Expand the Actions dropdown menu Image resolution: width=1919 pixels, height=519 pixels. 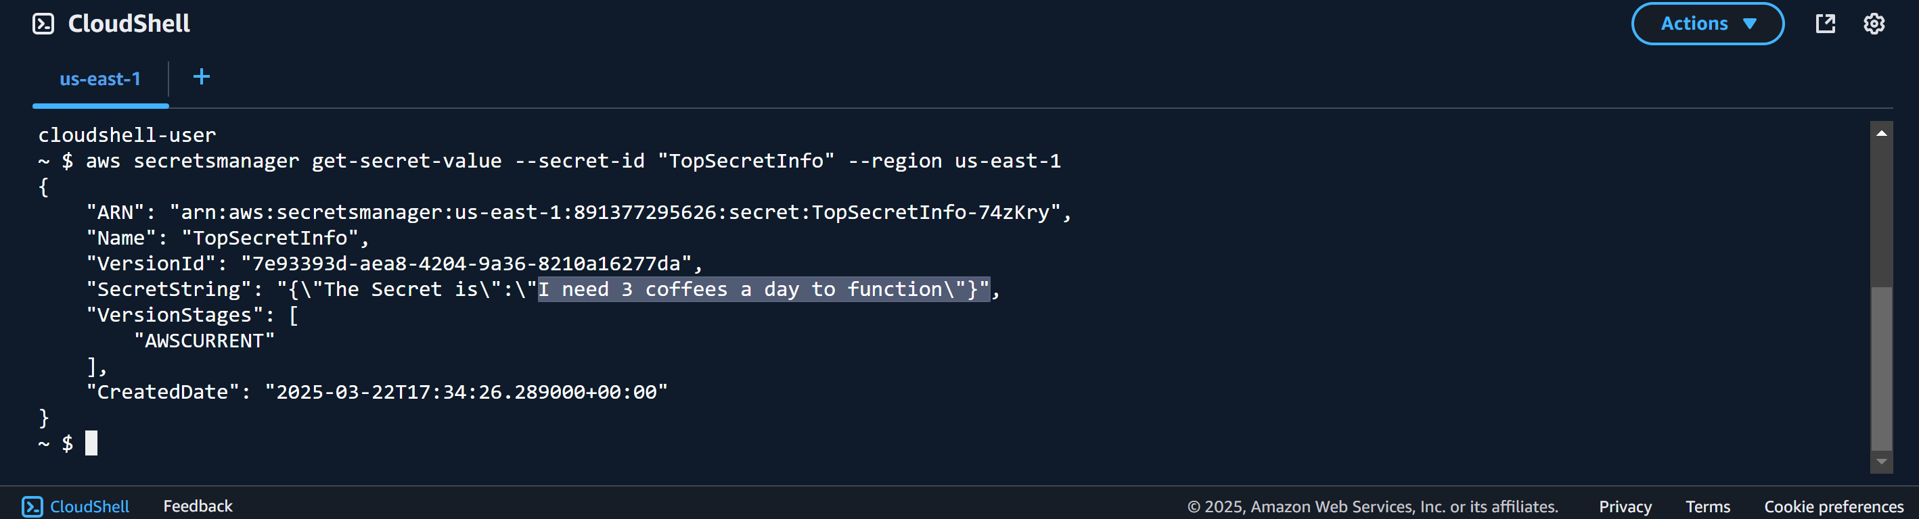click(1707, 24)
